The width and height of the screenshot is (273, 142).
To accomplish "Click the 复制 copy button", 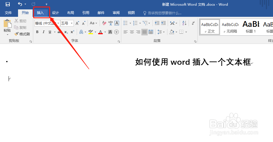I will 20,27.
